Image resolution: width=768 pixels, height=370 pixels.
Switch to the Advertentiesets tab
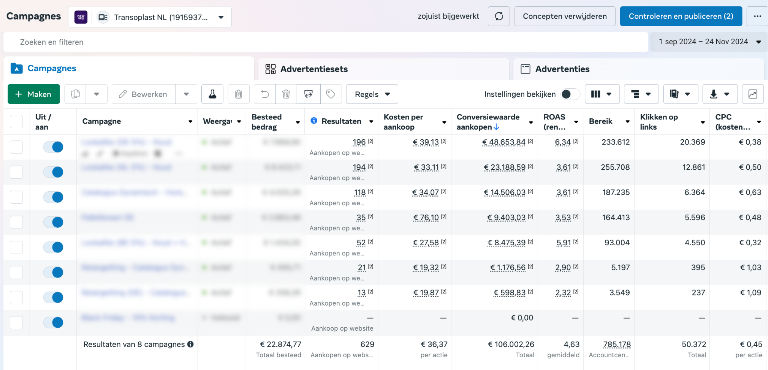[314, 69]
